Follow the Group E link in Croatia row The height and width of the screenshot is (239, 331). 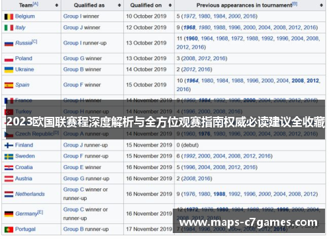[73, 168]
